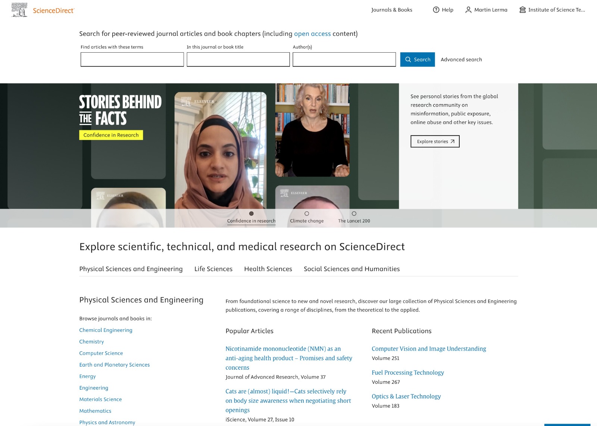Open Martin Lerma user profile icon
Screen dimensions: 597x426
click(x=468, y=10)
